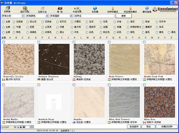Select the 绿色 green color radio
This screenshot has width=179, height=133.
point(128,32)
